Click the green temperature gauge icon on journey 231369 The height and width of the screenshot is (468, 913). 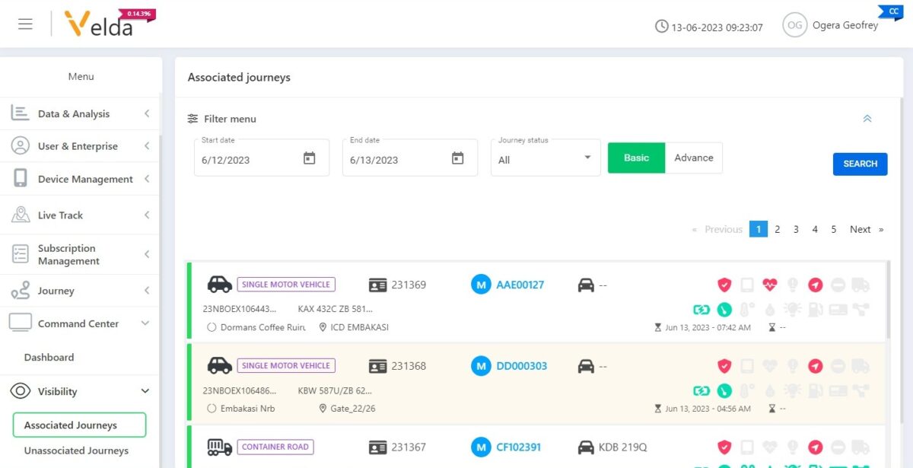point(724,309)
